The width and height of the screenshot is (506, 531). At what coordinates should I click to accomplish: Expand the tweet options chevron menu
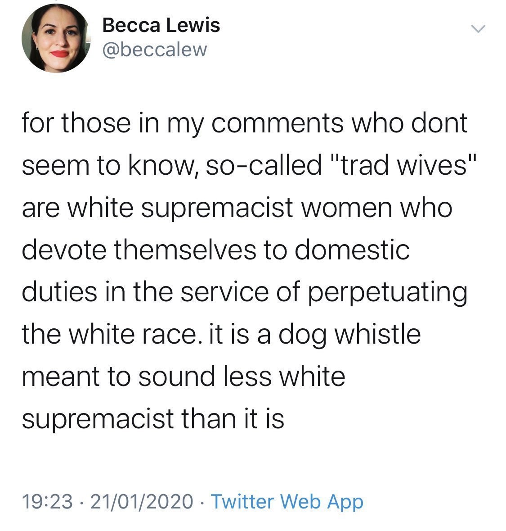coord(479,29)
